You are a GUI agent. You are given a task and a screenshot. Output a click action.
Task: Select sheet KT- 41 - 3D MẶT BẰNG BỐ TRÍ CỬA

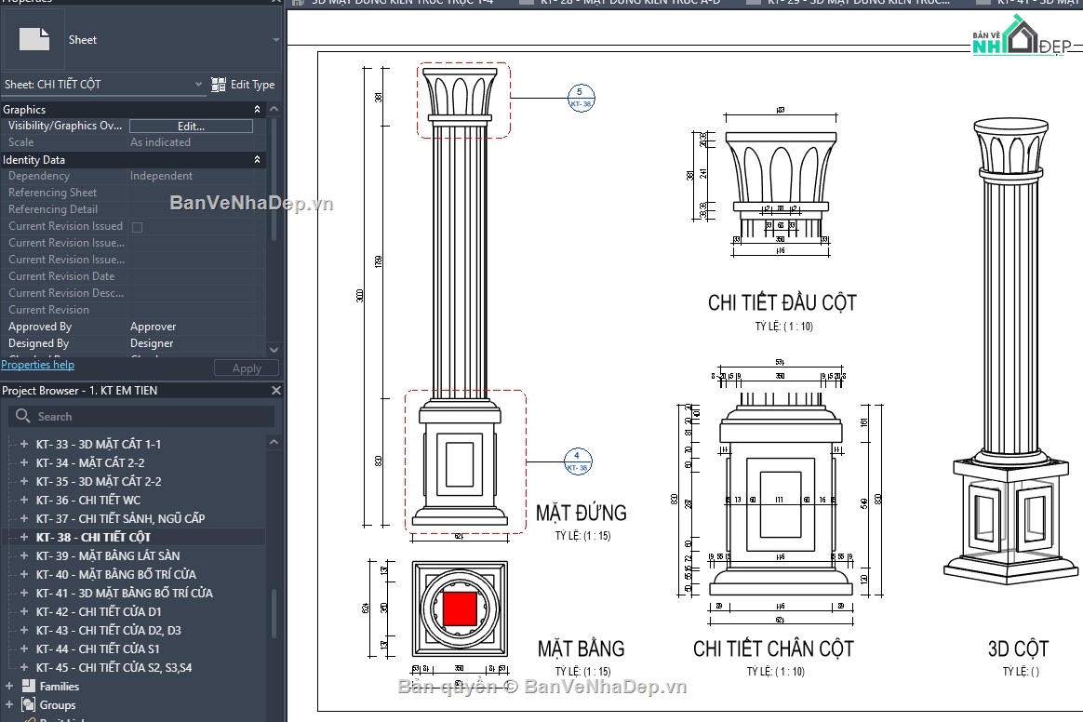click(125, 593)
